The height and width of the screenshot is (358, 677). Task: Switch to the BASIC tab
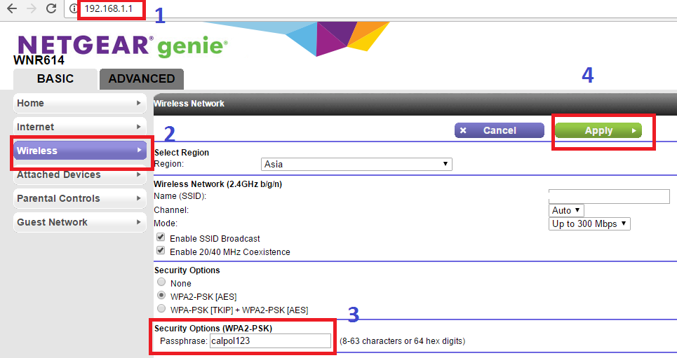[x=55, y=79]
